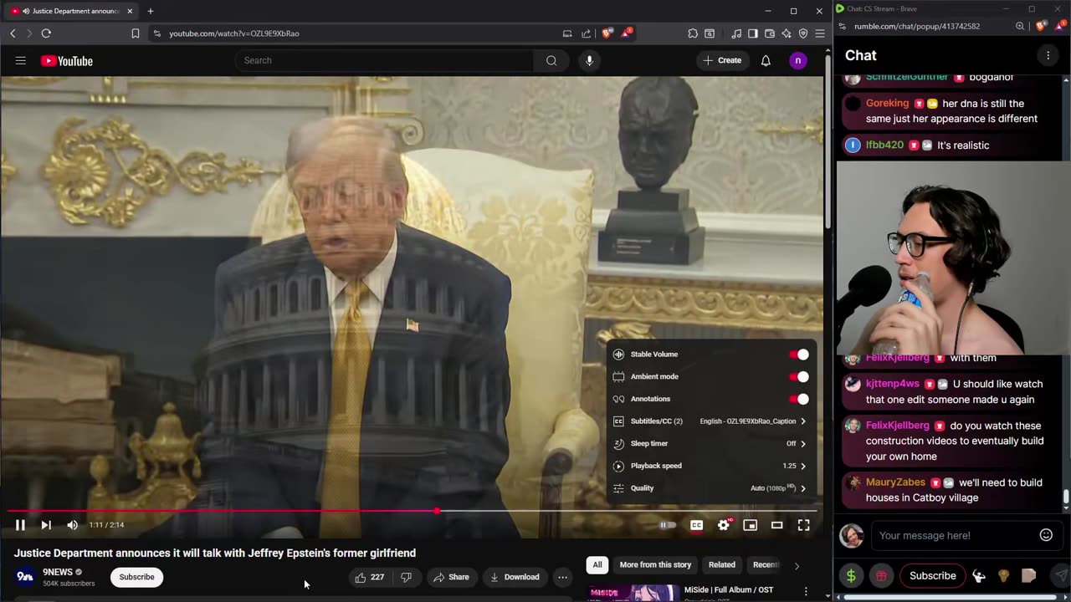Open the account avatar menu
The image size is (1071, 602).
798,60
